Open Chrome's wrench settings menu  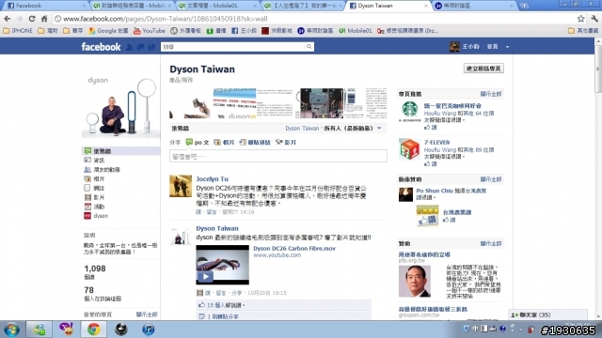pyautogui.click(x=594, y=19)
